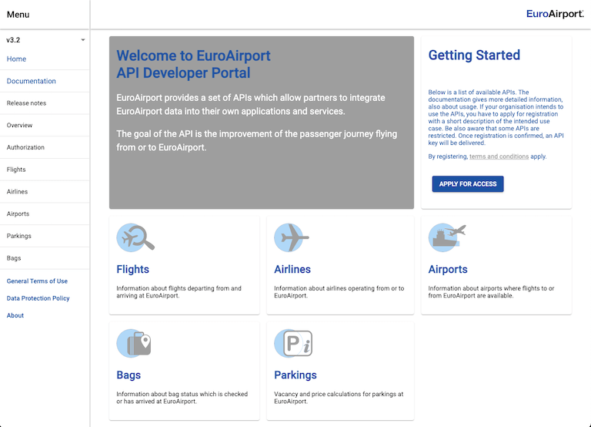The height and width of the screenshot is (427, 591).
Task: Click the 'Information about bag status' description
Action: click(182, 398)
